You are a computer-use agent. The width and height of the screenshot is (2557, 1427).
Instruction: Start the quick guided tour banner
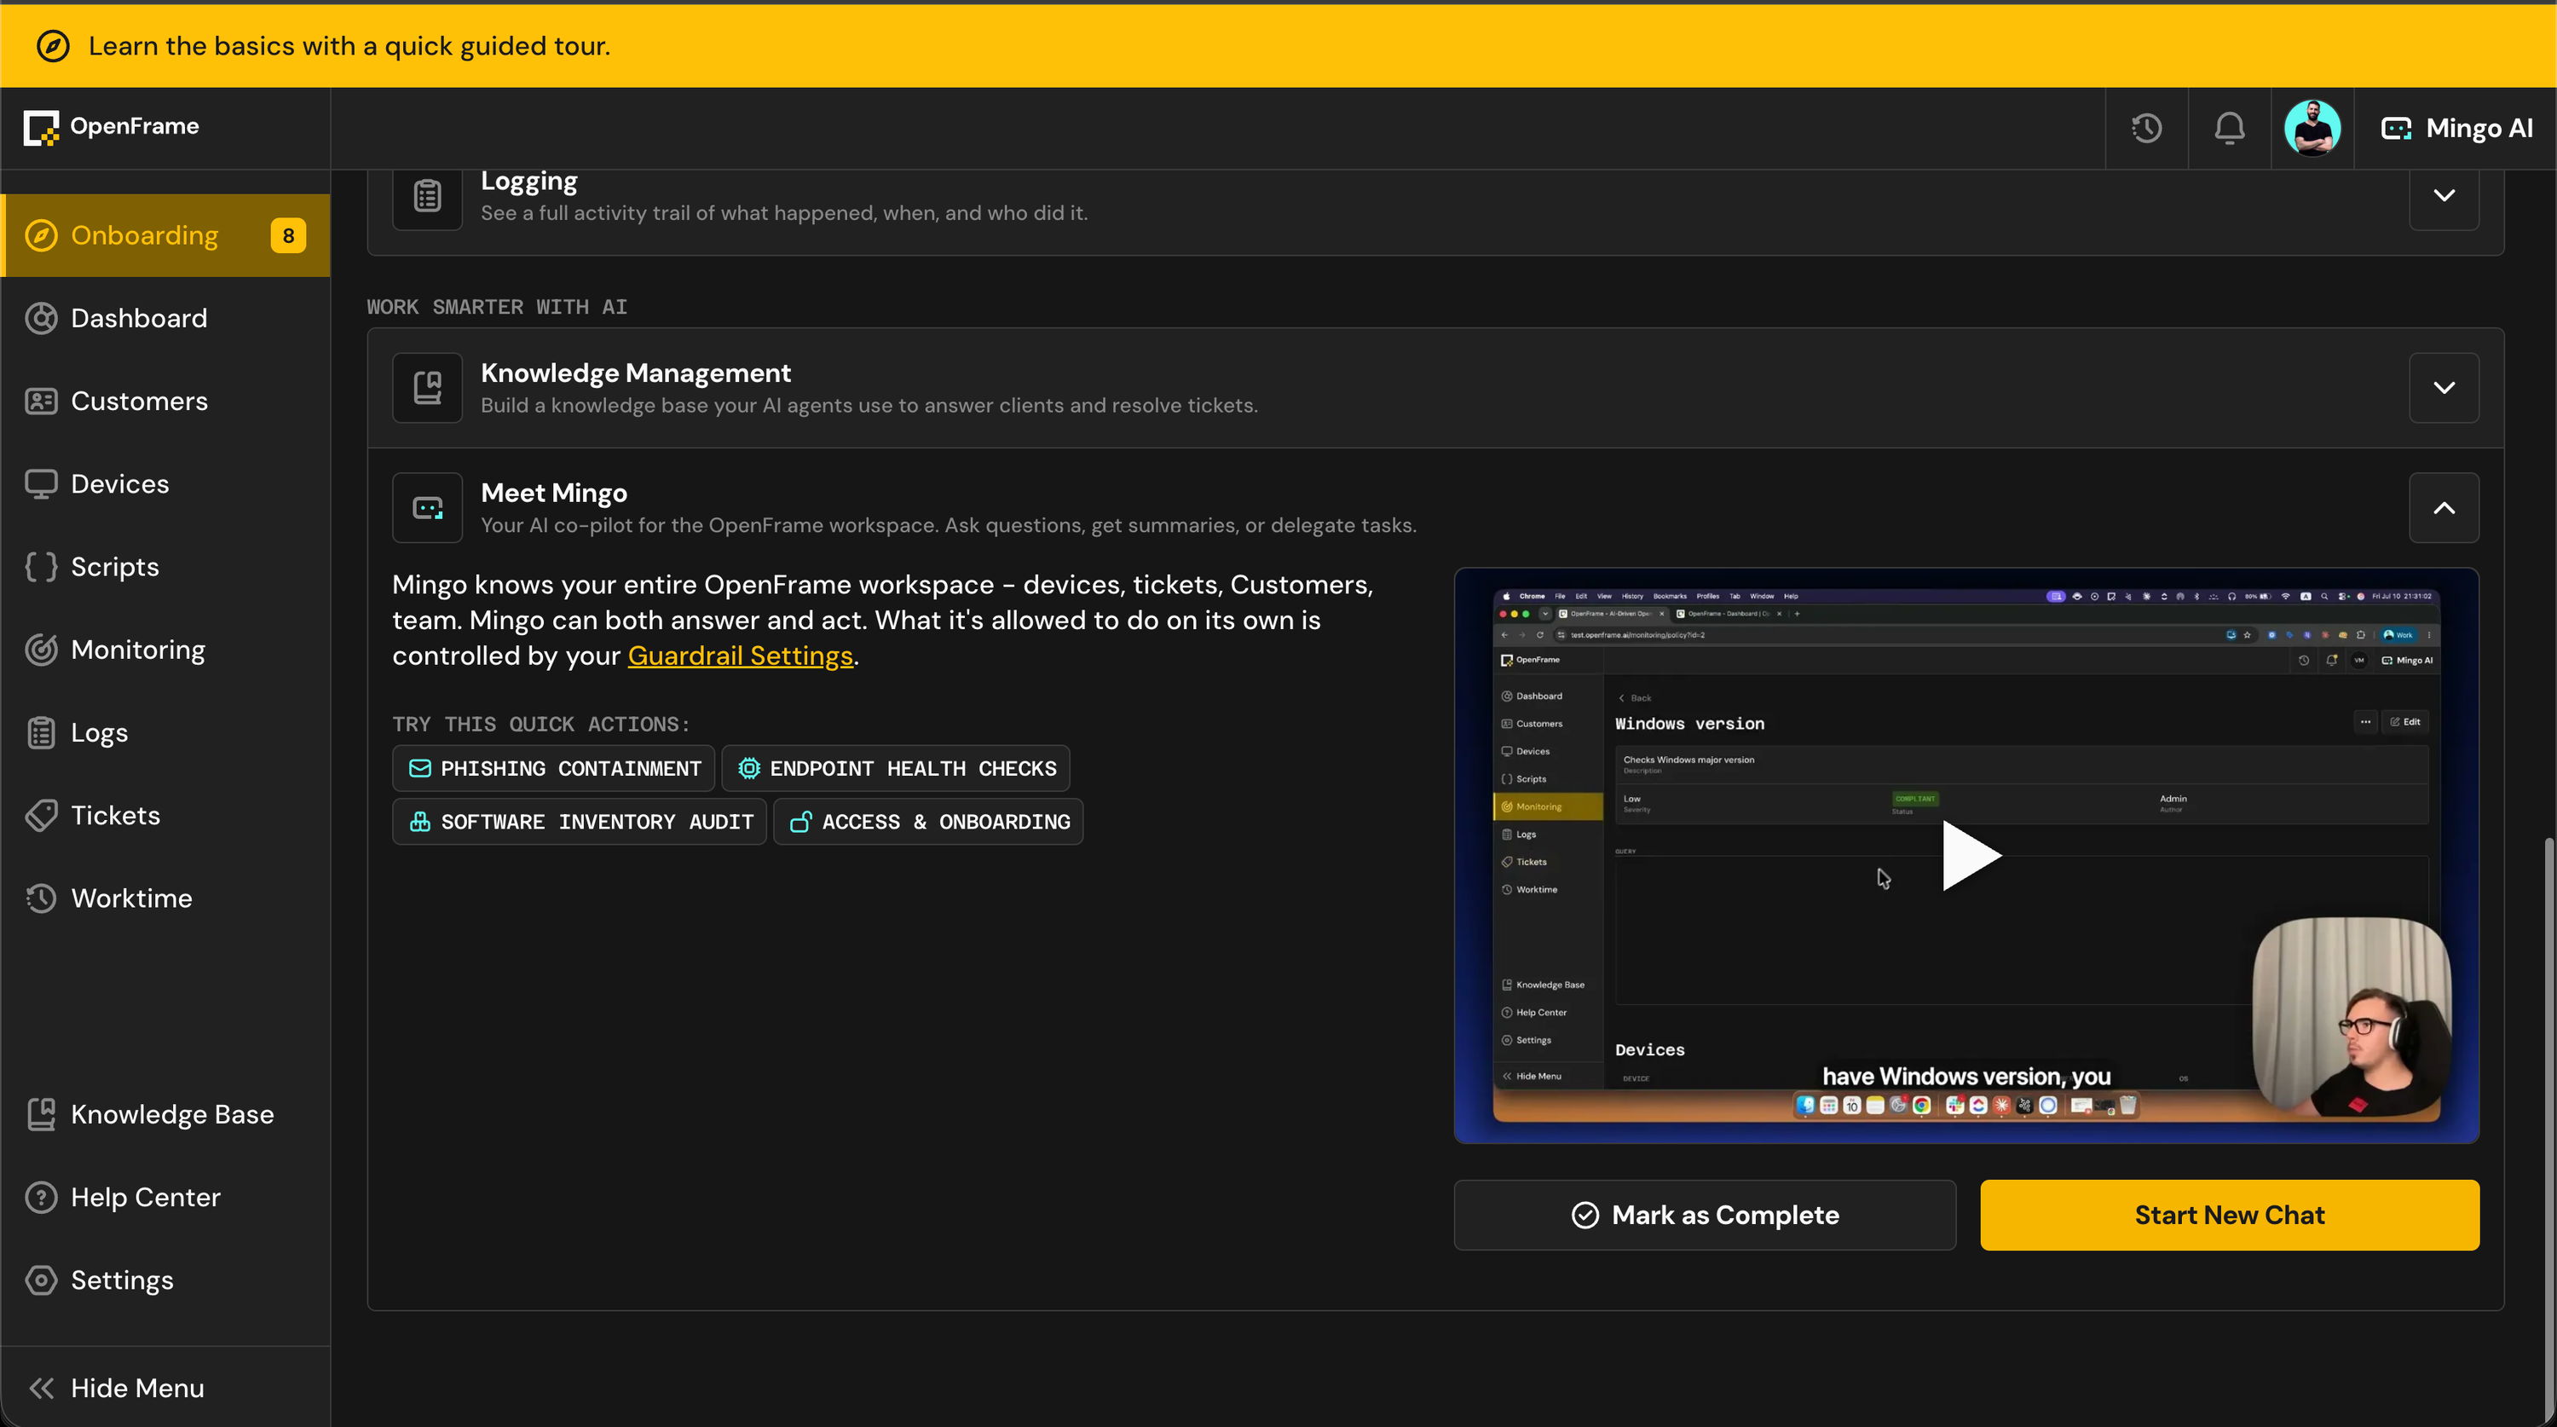[1278, 46]
